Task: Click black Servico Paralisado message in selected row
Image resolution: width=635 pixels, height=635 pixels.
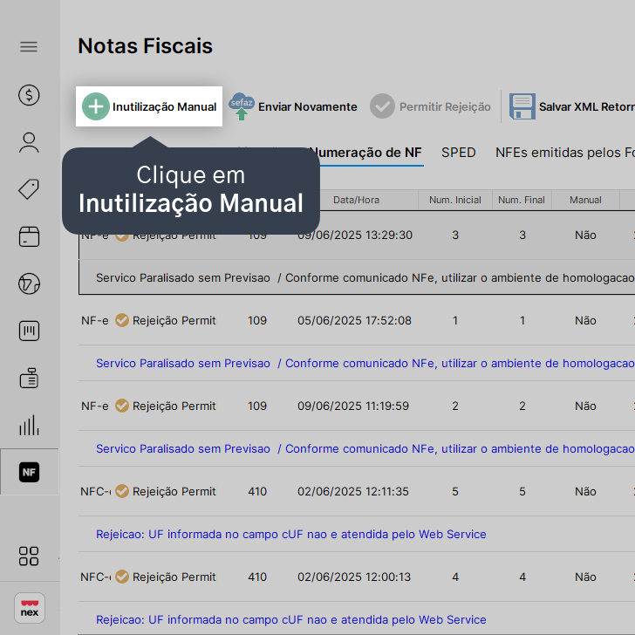Action: 365,277
